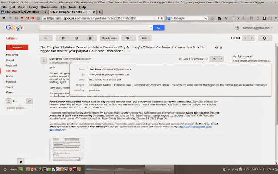This screenshot has height=174, width=278.
Task: Open the Important folder
Action: click(x=11, y=65)
